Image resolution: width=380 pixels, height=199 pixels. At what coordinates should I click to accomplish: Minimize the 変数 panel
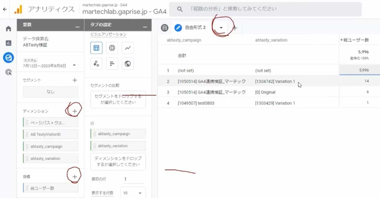point(77,27)
